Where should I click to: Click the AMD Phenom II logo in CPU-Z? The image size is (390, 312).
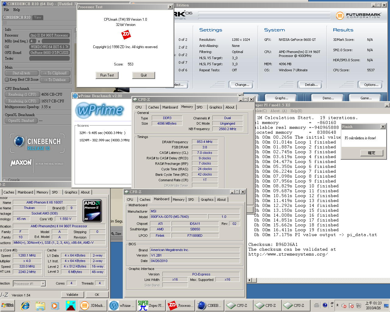[92, 211]
